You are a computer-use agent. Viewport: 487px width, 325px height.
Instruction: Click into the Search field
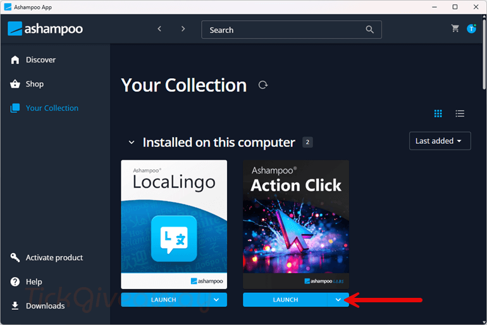click(292, 30)
